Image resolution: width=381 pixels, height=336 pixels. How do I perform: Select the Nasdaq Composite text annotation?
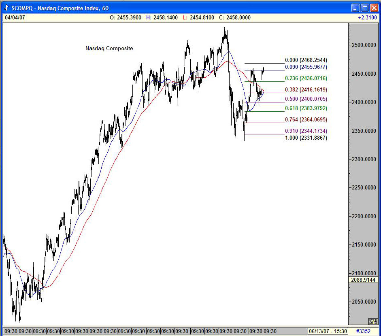(109, 48)
